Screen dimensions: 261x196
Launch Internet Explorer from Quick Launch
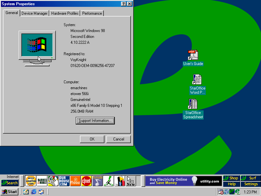33,192
